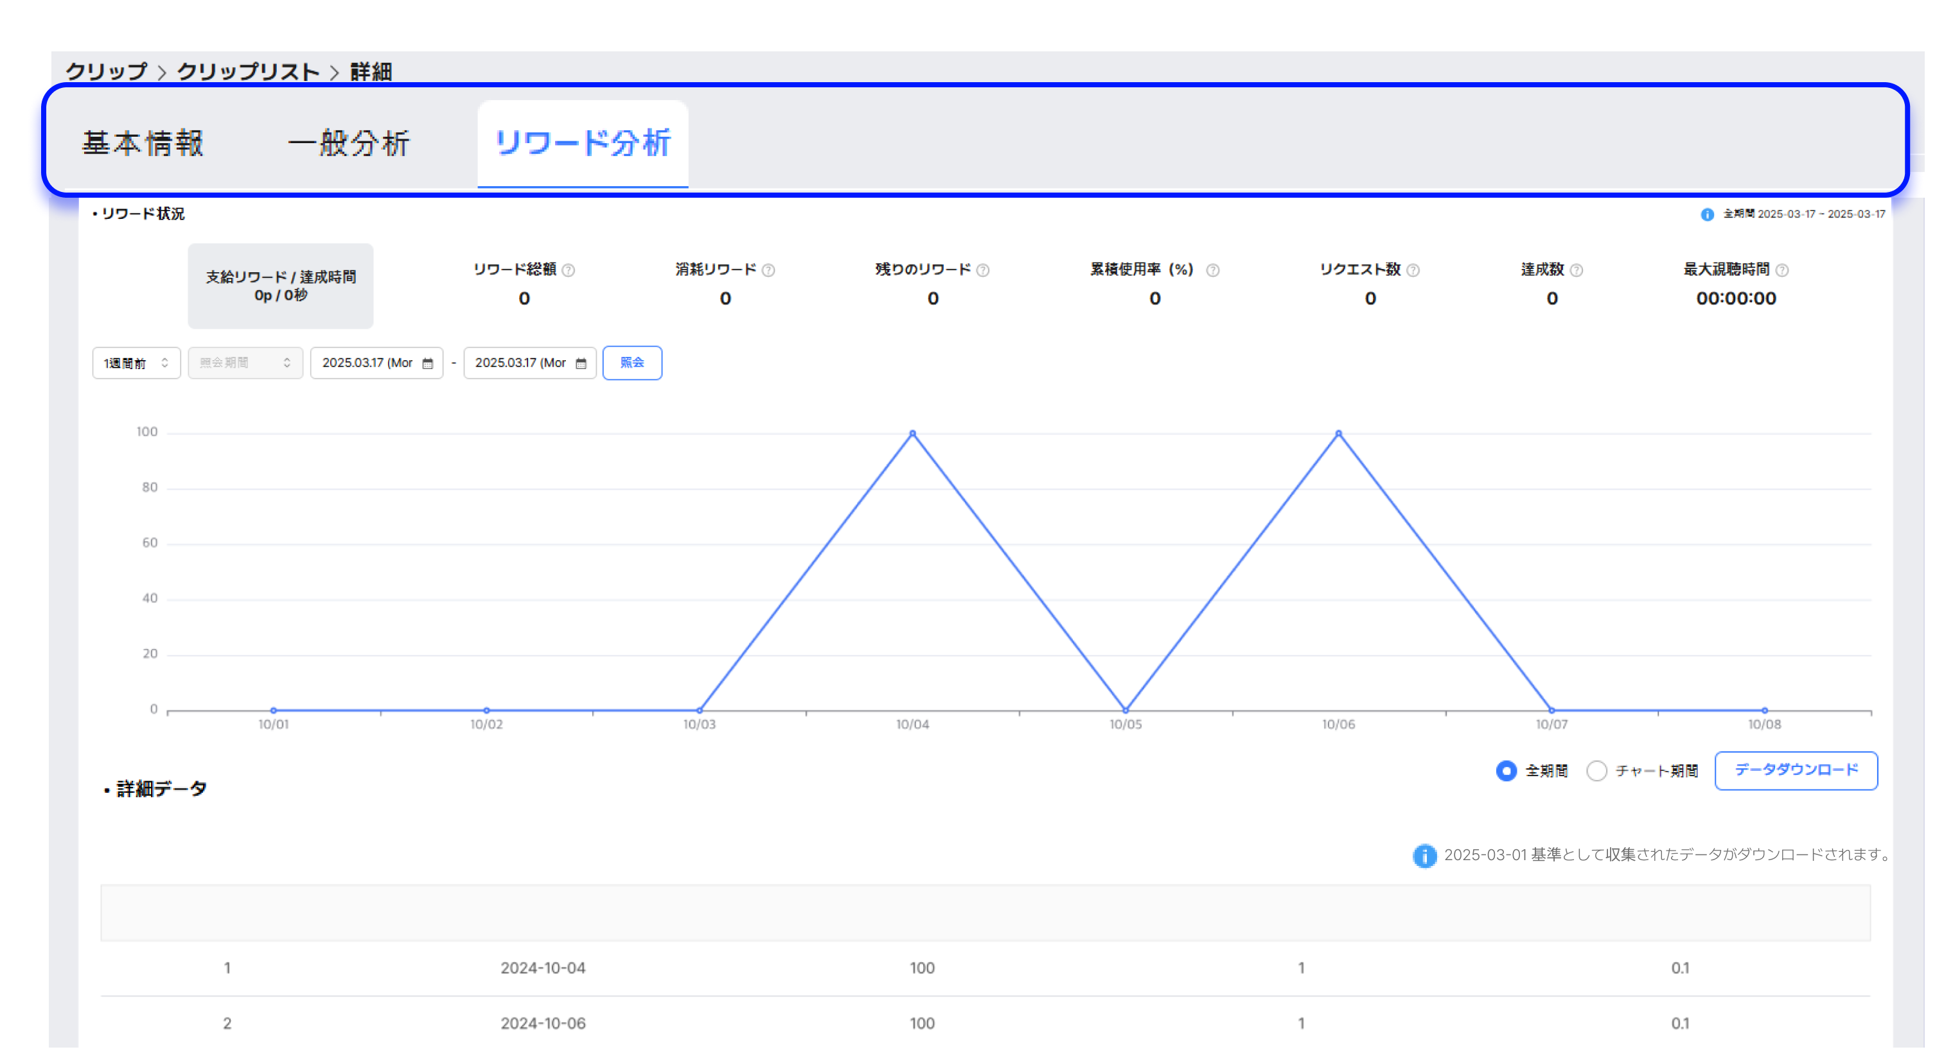The image size is (1953, 1063).
Task: Click the データダウンロード button
Action: [x=1796, y=770]
